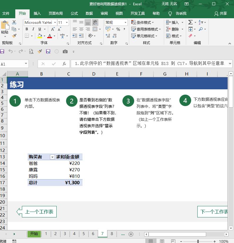Click the zoom slider handle in status bar

[198, 242]
